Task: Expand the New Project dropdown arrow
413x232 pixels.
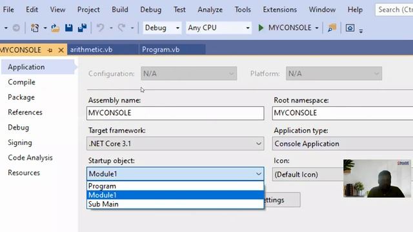Action: [x=45, y=28]
